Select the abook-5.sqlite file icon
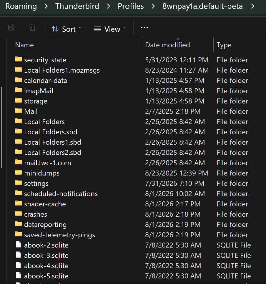 (19, 275)
